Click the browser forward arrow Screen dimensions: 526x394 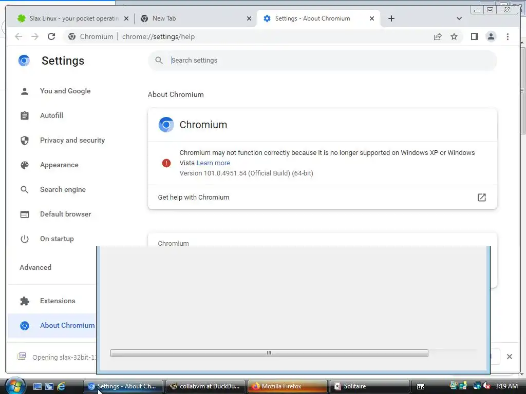coord(35,36)
